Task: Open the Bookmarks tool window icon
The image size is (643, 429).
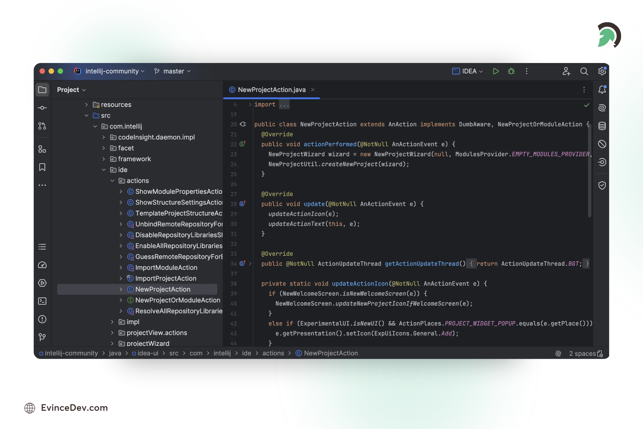Action: click(42, 167)
